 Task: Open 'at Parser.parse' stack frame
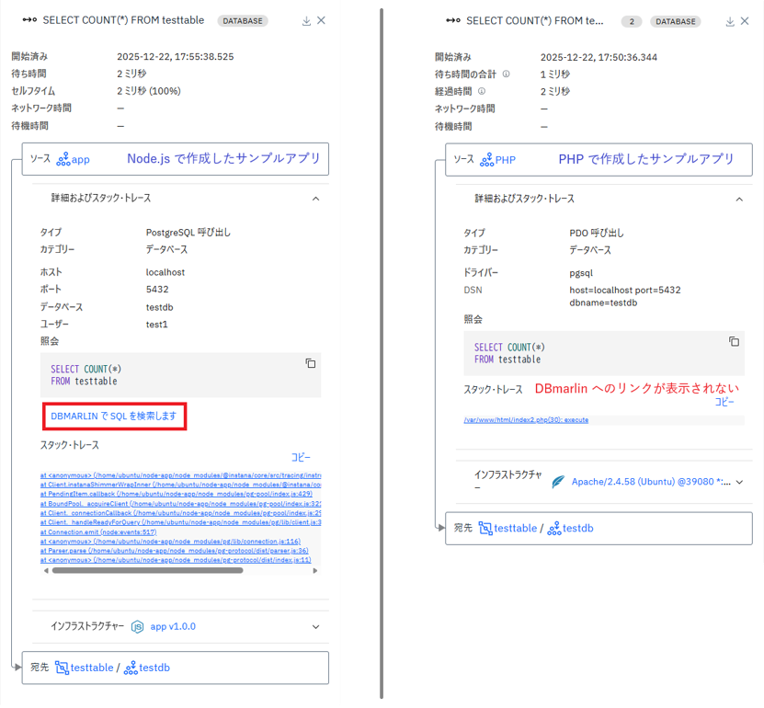click(x=175, y=551)
